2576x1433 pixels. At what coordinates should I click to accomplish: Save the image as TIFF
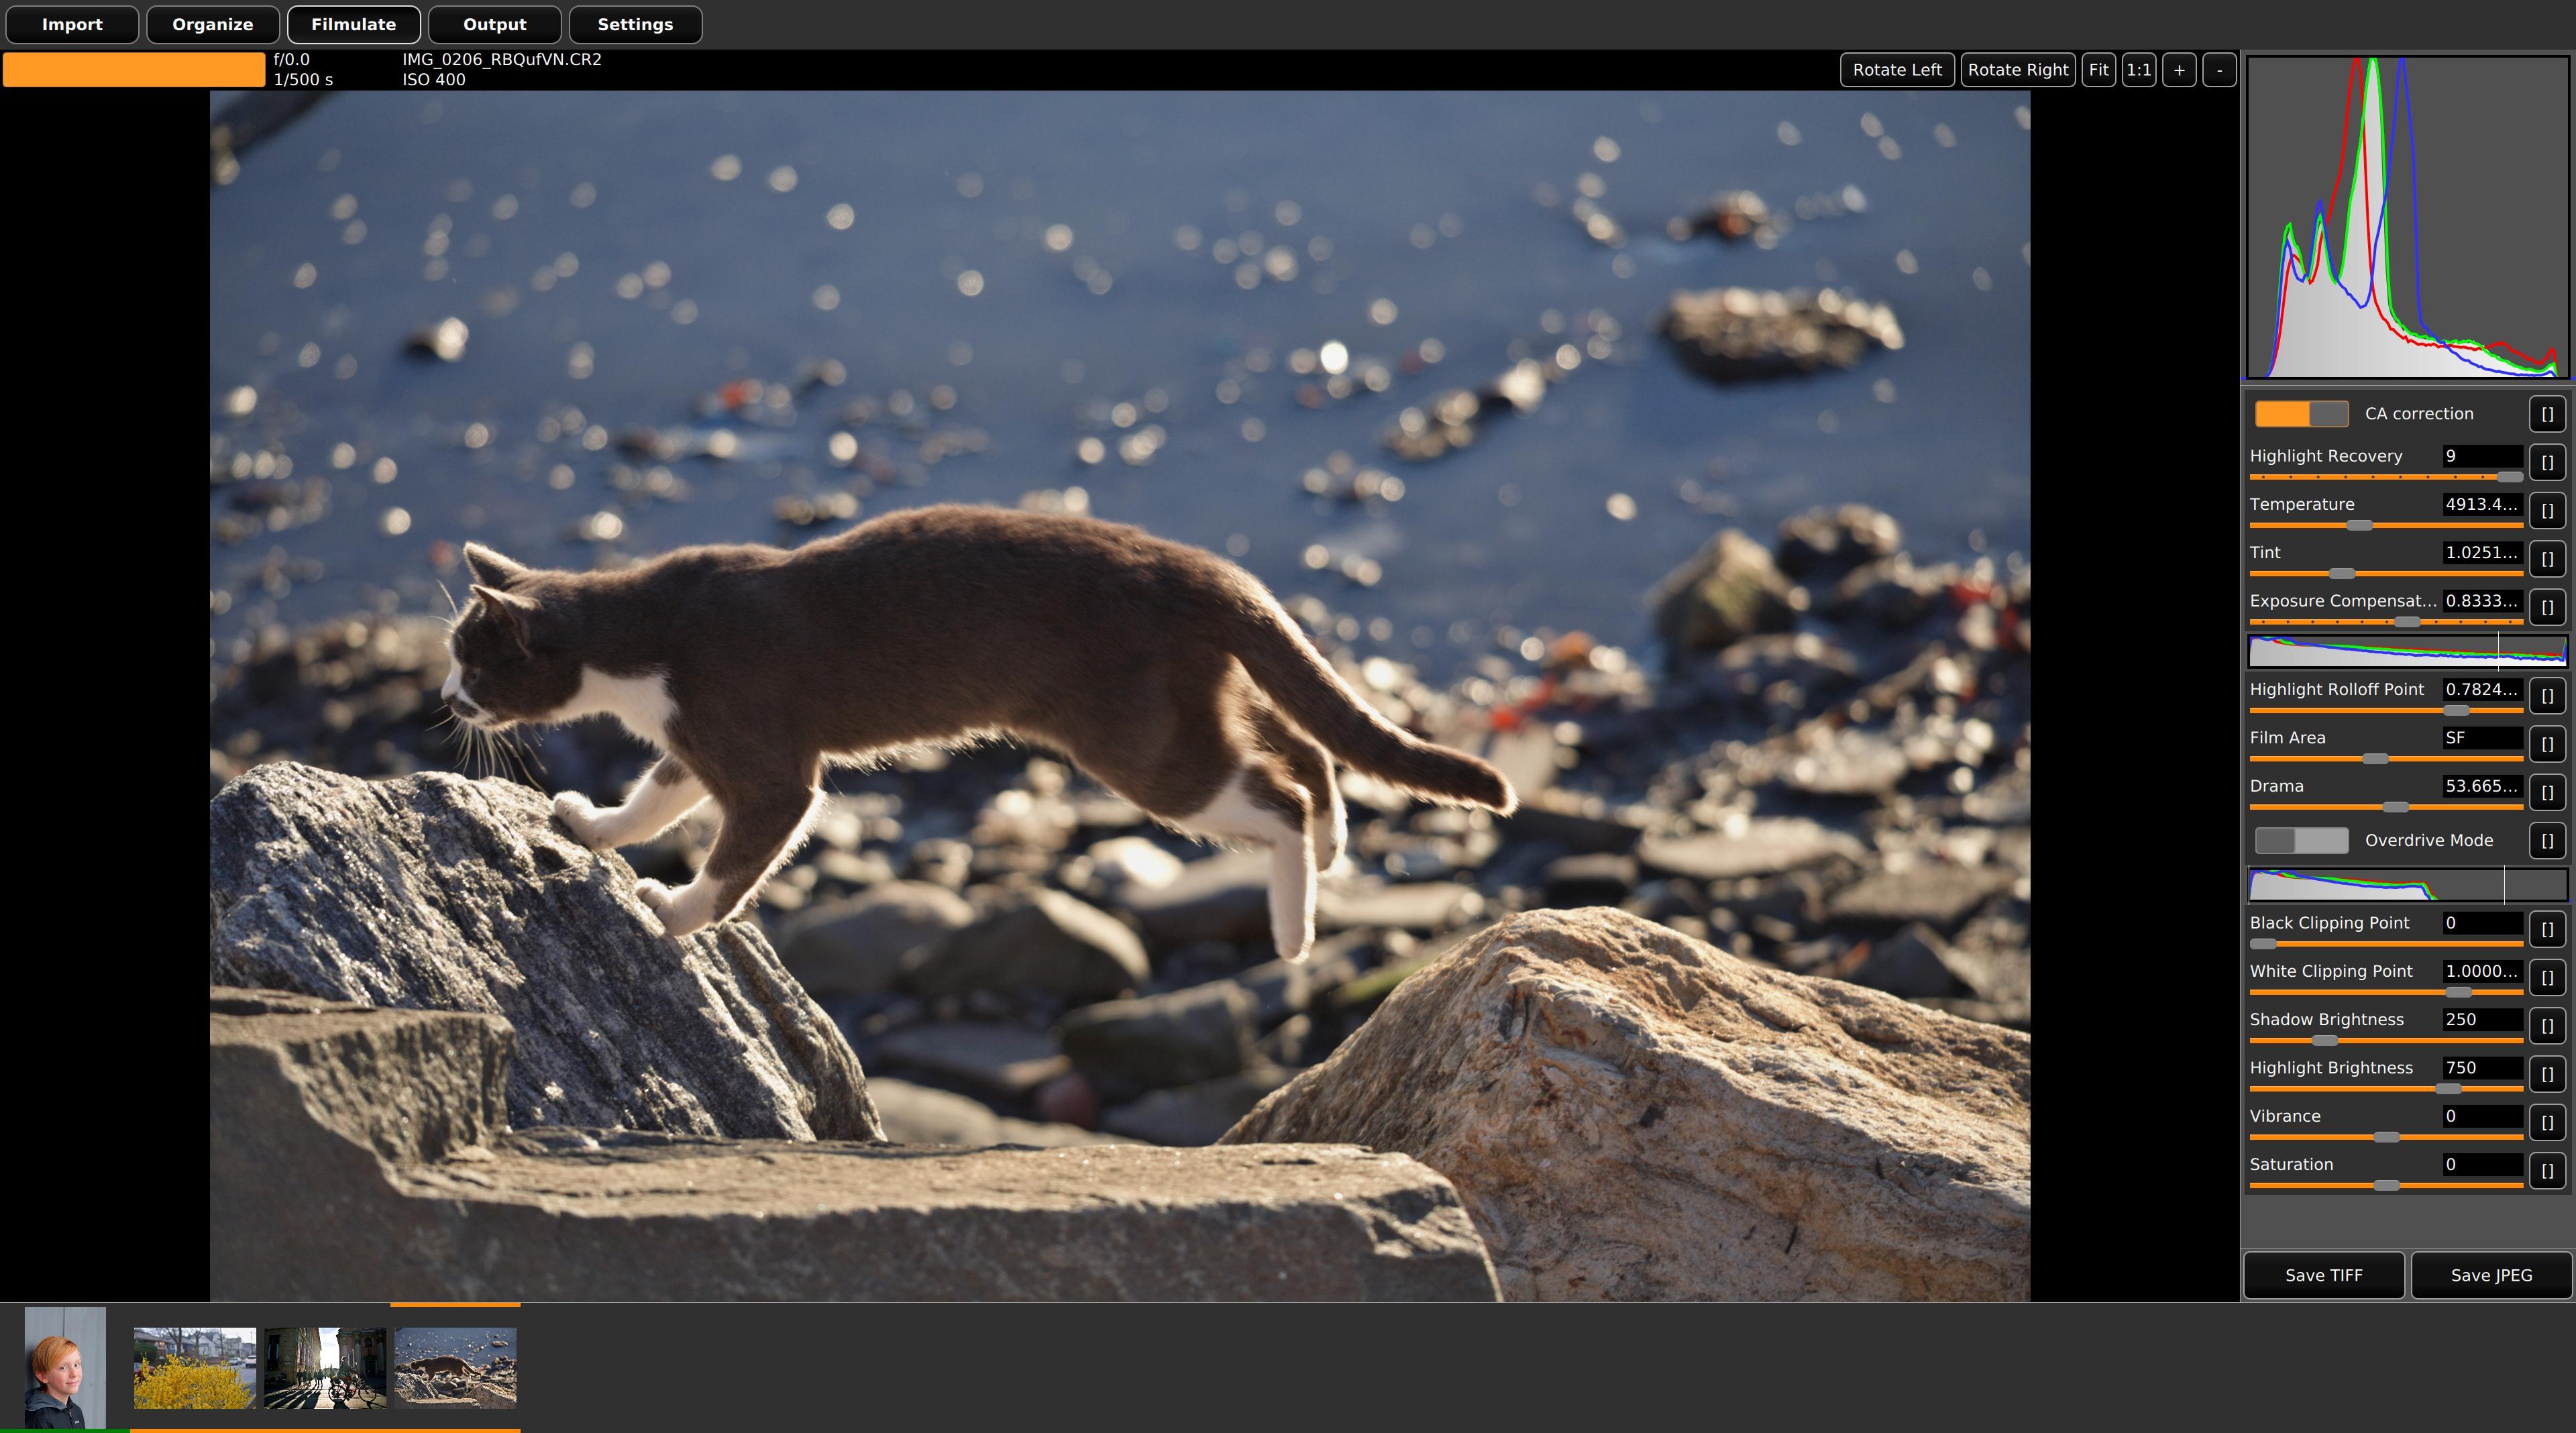(x=2324, y=1275)
